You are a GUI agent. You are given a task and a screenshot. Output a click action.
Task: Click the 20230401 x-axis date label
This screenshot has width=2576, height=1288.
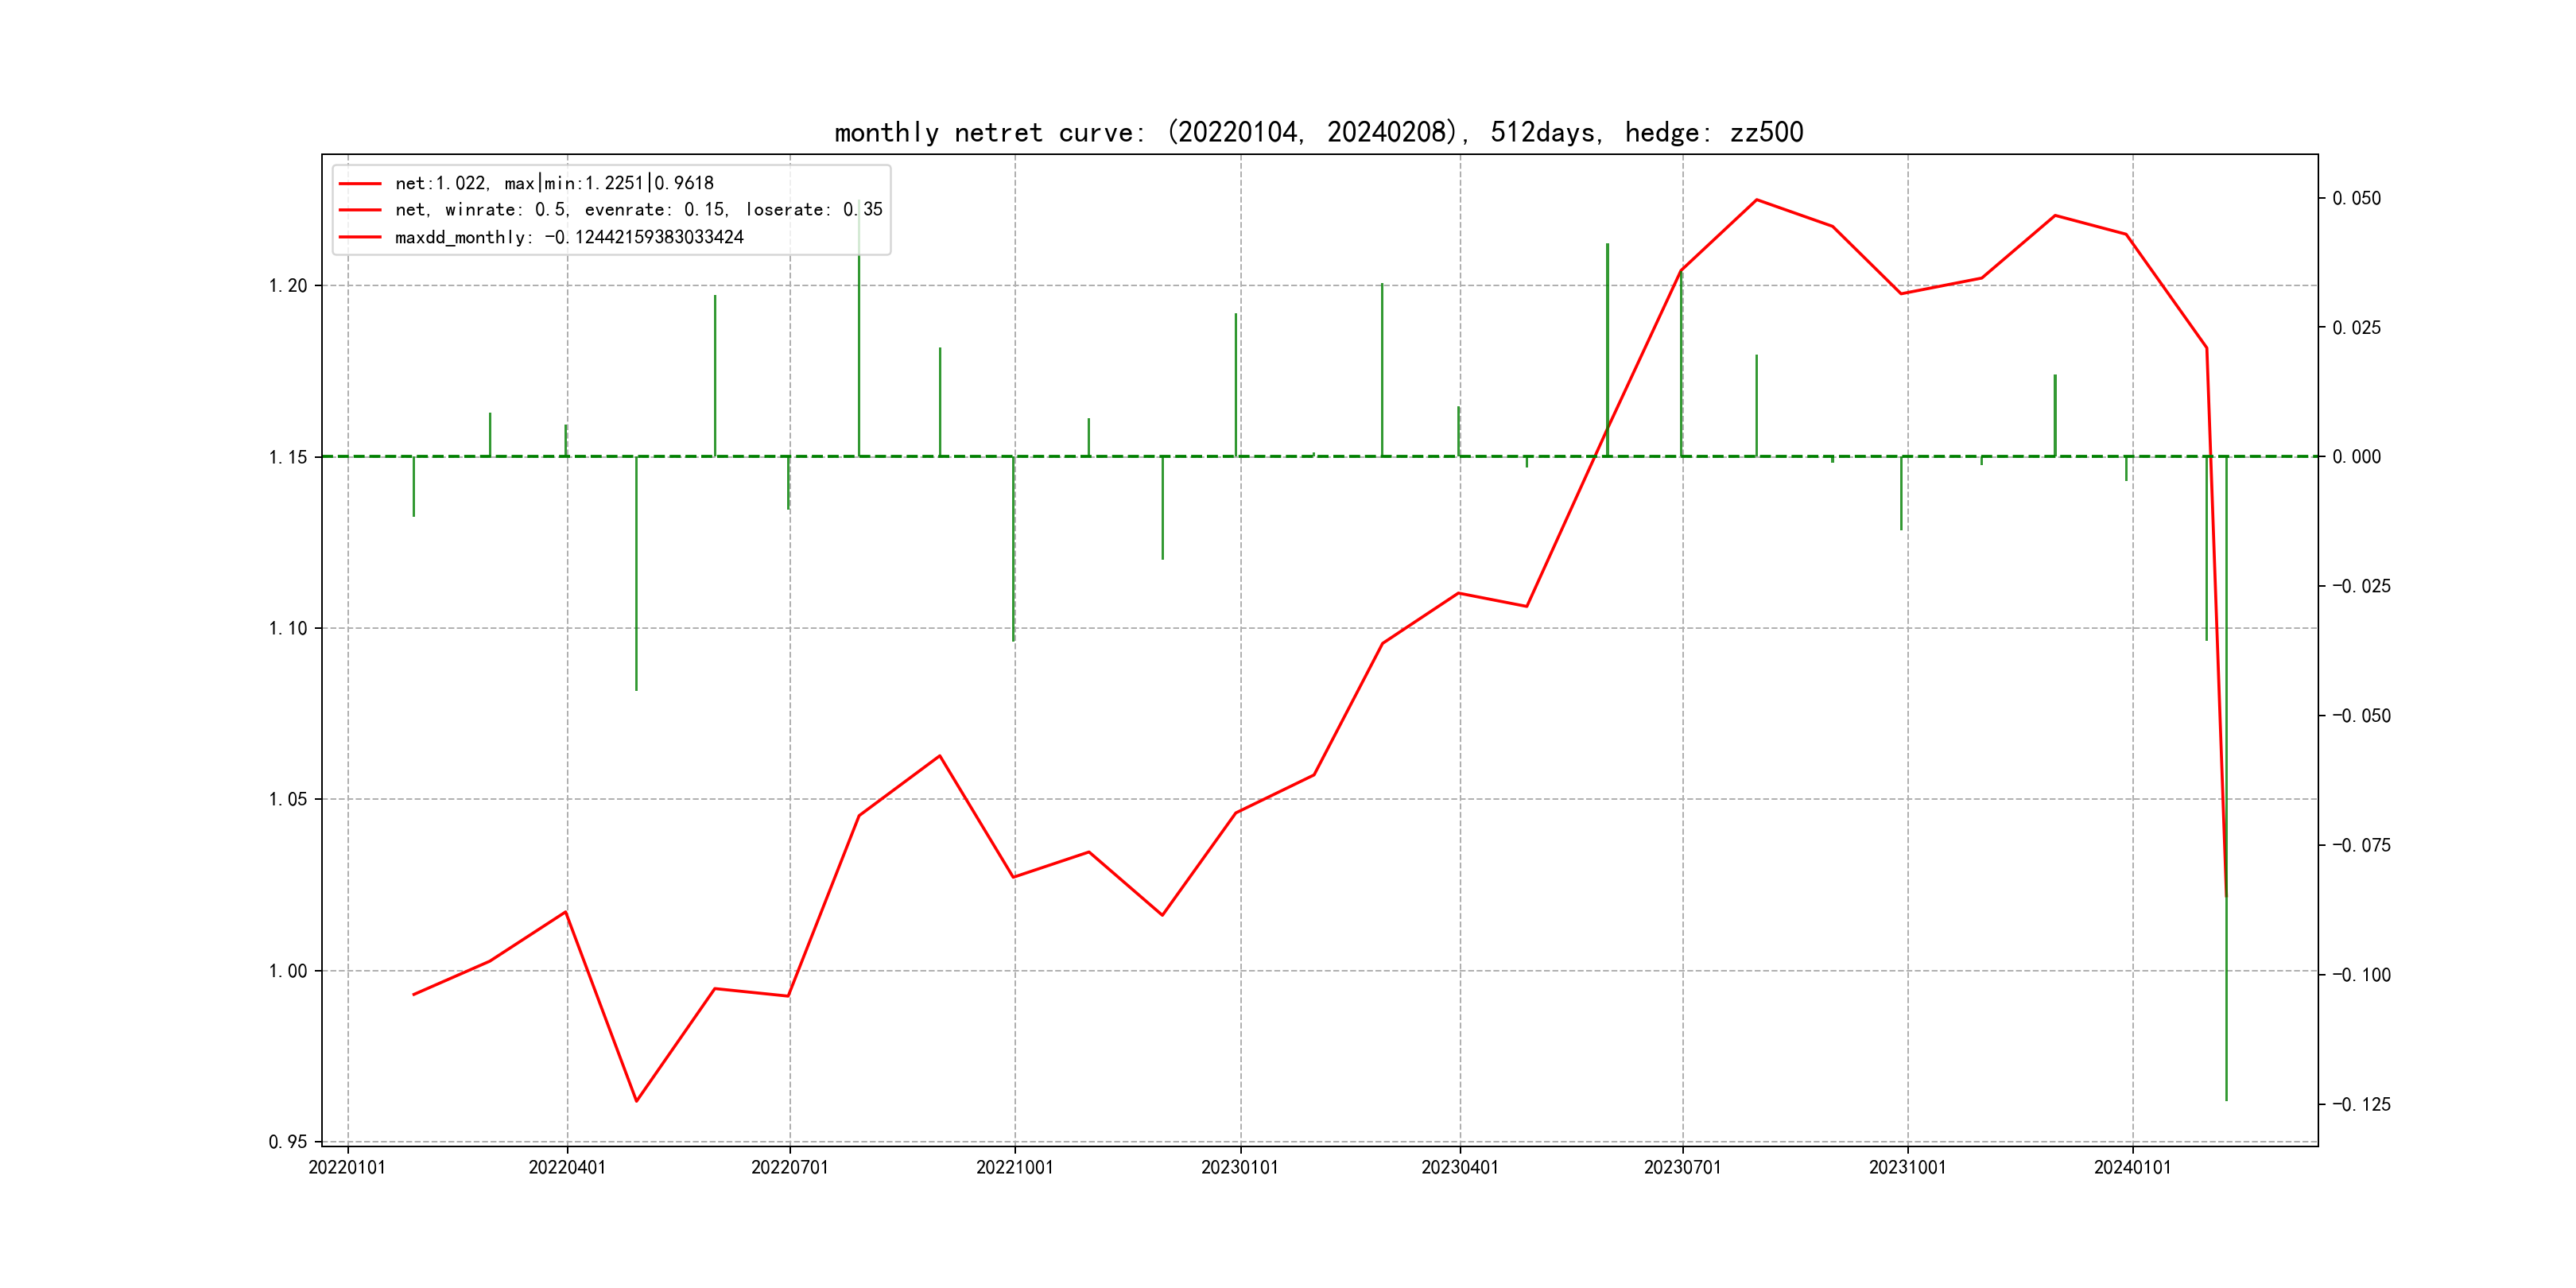click(1459, 1168)
